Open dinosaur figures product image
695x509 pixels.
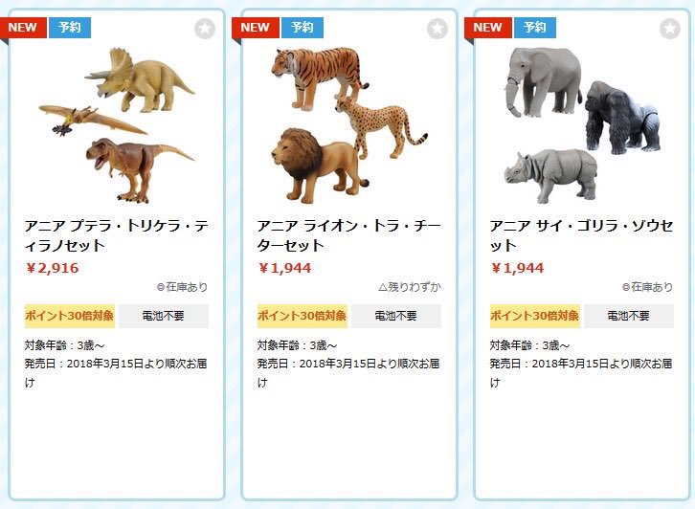point(117,125)
